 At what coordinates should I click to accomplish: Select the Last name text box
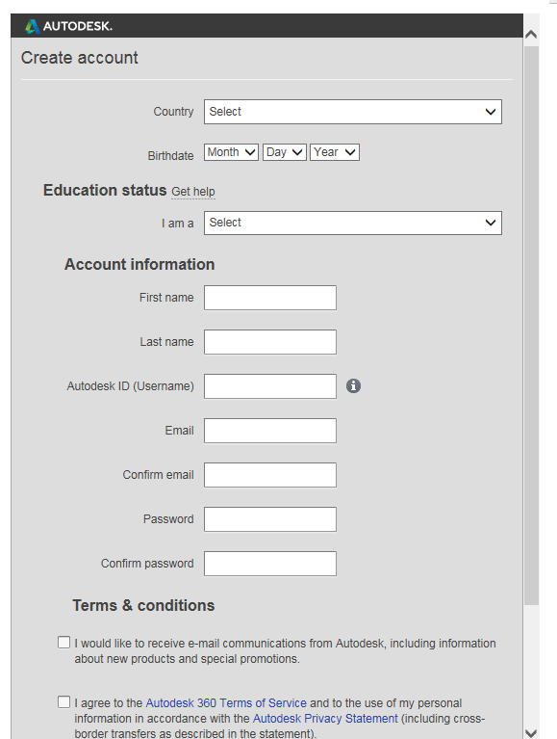click(x=270, y=342)
